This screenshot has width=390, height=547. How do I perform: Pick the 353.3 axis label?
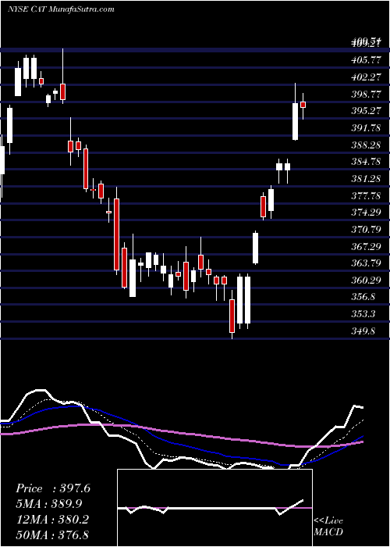pyautogui.click(x=363, y=315)
